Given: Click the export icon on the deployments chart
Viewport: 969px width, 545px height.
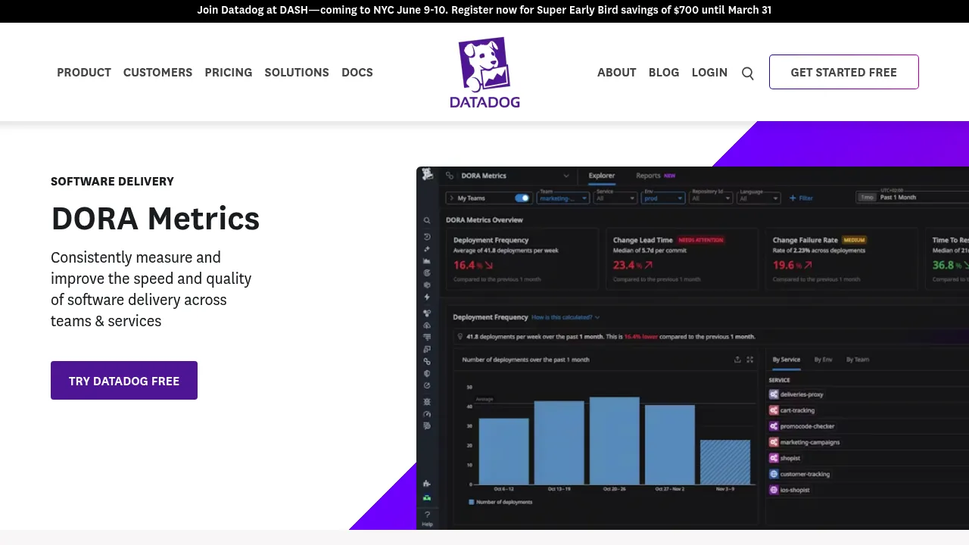Looking at the screenshot, I should click(x=737, y=360).
